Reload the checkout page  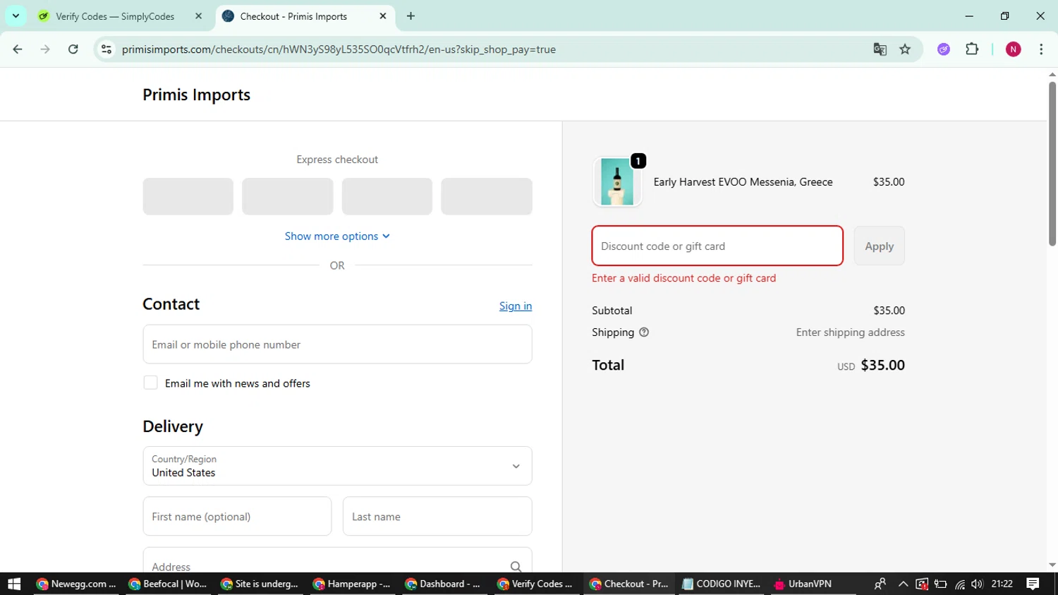tap(73, 49)
